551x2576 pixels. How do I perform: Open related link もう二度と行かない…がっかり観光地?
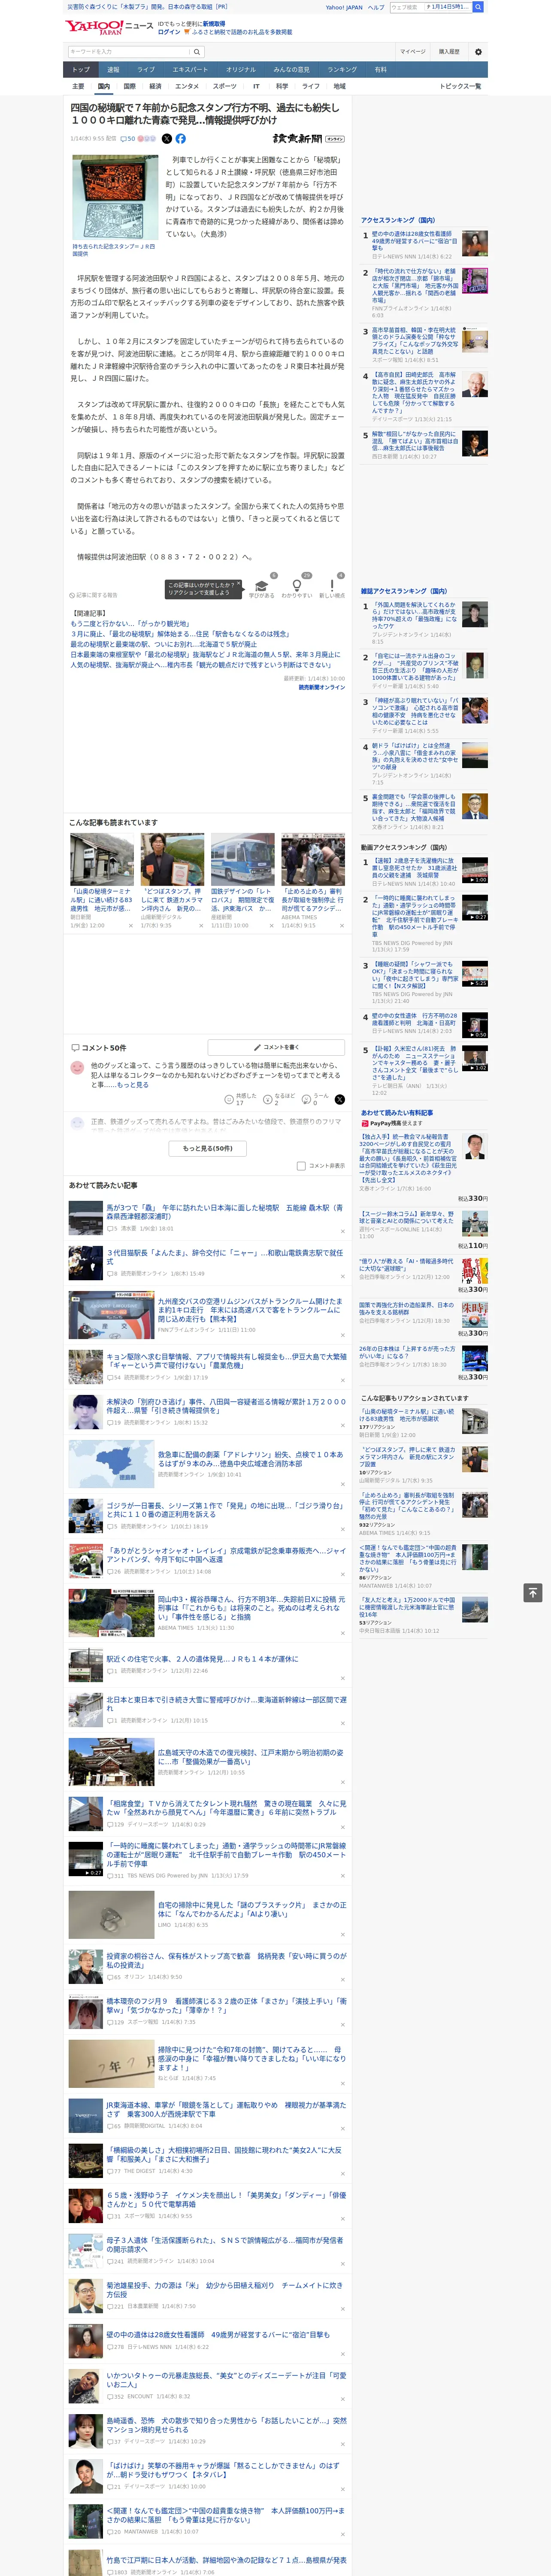130,623
